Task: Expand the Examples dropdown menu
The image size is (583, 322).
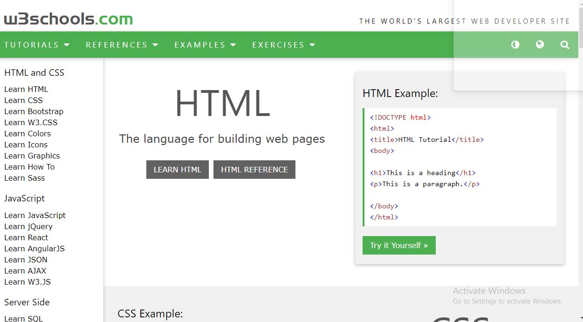Action: (205, 45)
